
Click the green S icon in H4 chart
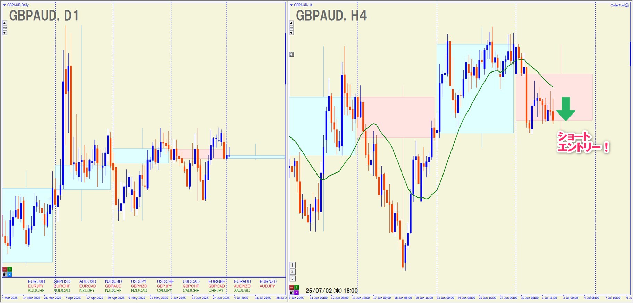point(296,287)
